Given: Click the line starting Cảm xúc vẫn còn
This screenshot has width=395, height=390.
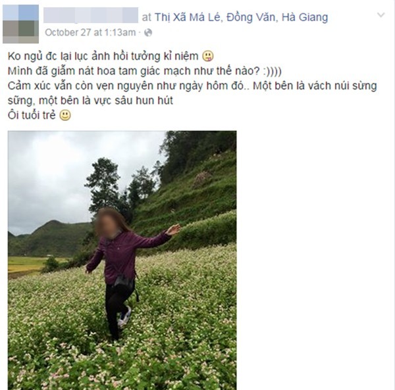Looking at the screenshot, I should pyautogui.click(x=192, y=93).
